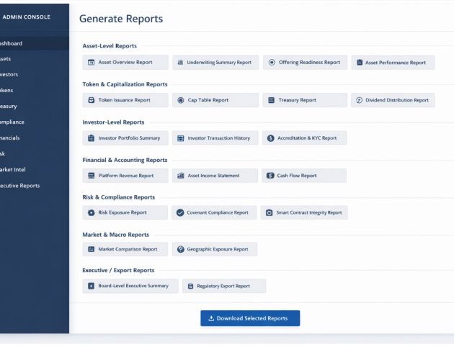Viewport: 454px width, 347px height.
Task: Select the Platform Revenue Report chip
Action: tap(125, 175)
